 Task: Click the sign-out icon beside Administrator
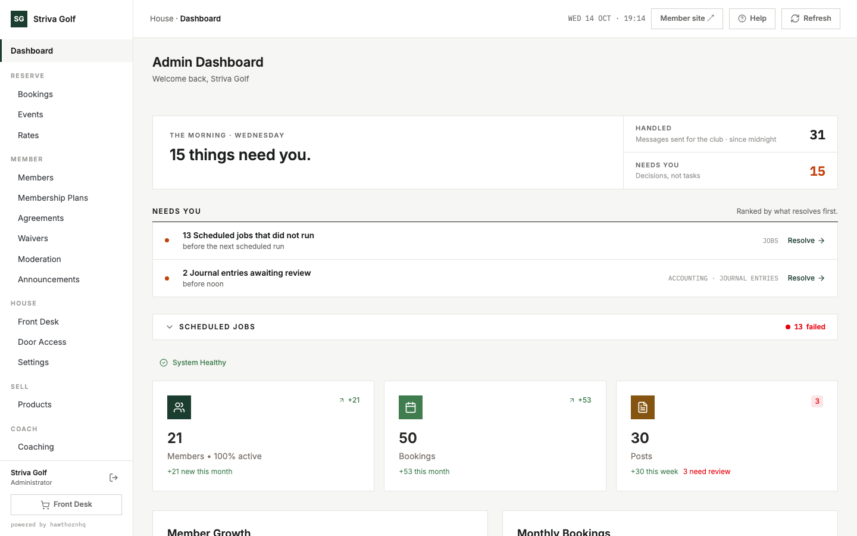tap(114, 478)
